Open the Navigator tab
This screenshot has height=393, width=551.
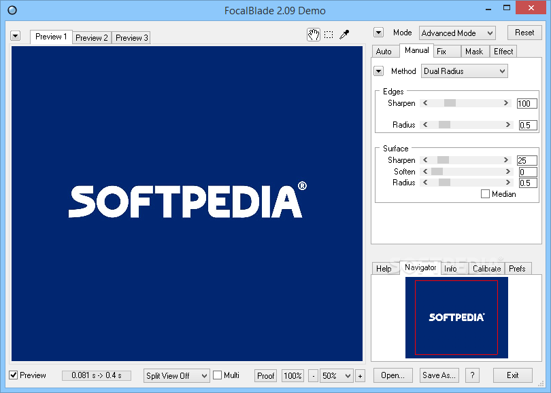click(420, 267)
